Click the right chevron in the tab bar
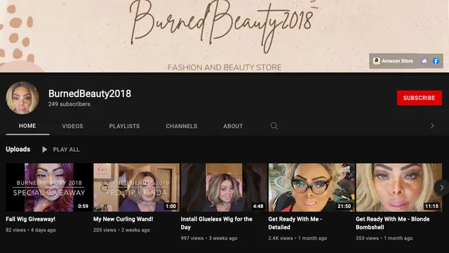 pyautogui.click(x=432, y=126)
